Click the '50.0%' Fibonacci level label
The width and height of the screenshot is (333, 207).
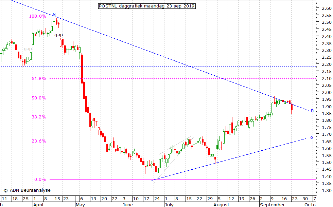coord(39,98)
